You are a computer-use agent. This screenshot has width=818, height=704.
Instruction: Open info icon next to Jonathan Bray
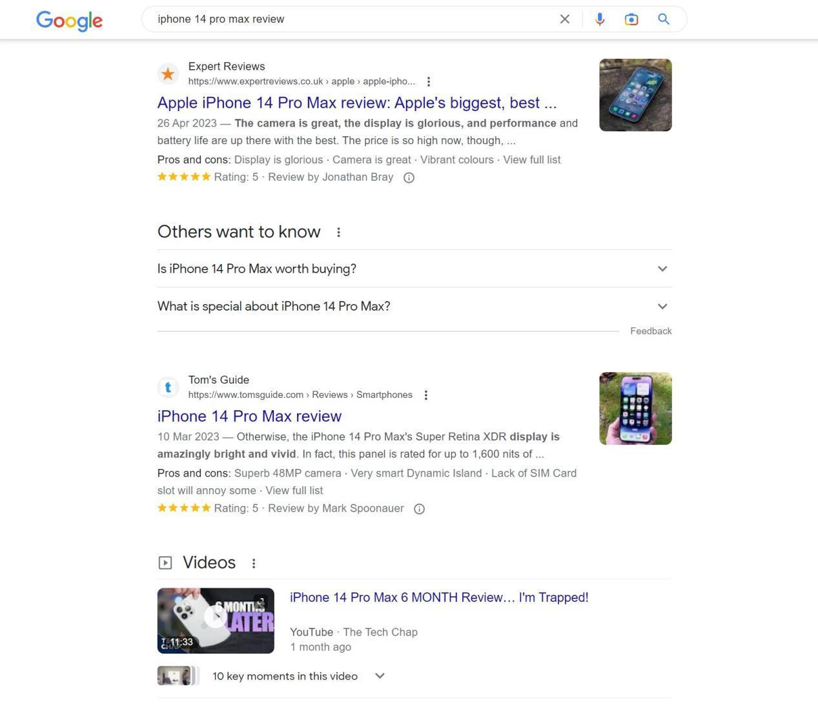[409, 178]
